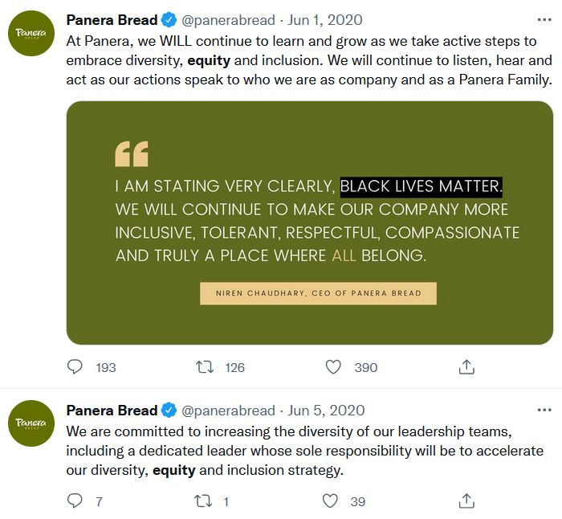Share the June 5 tweet
Image resolution: width=562 pixels, height=519 pixels.
(466, 501)
